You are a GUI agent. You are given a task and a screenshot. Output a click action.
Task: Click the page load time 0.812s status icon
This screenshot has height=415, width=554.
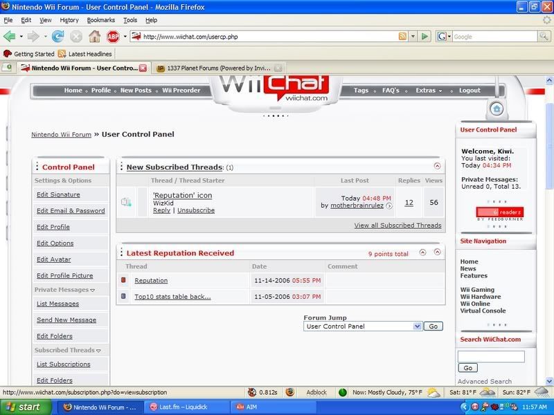click(x=252, y=392)
